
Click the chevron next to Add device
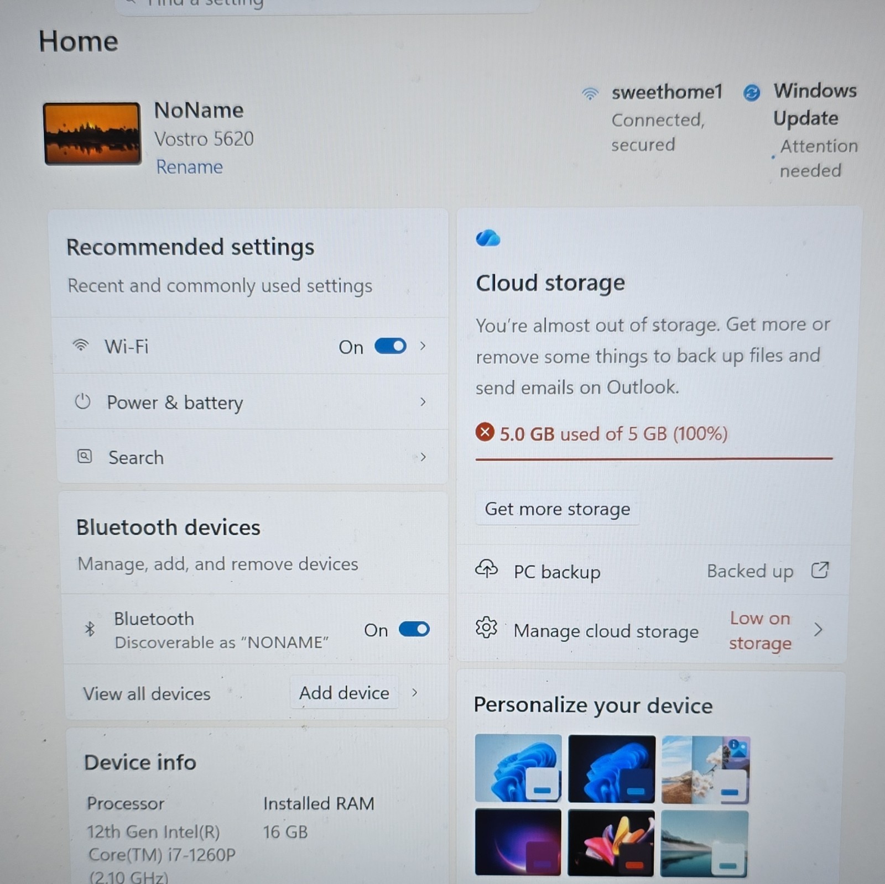(414, 692)
